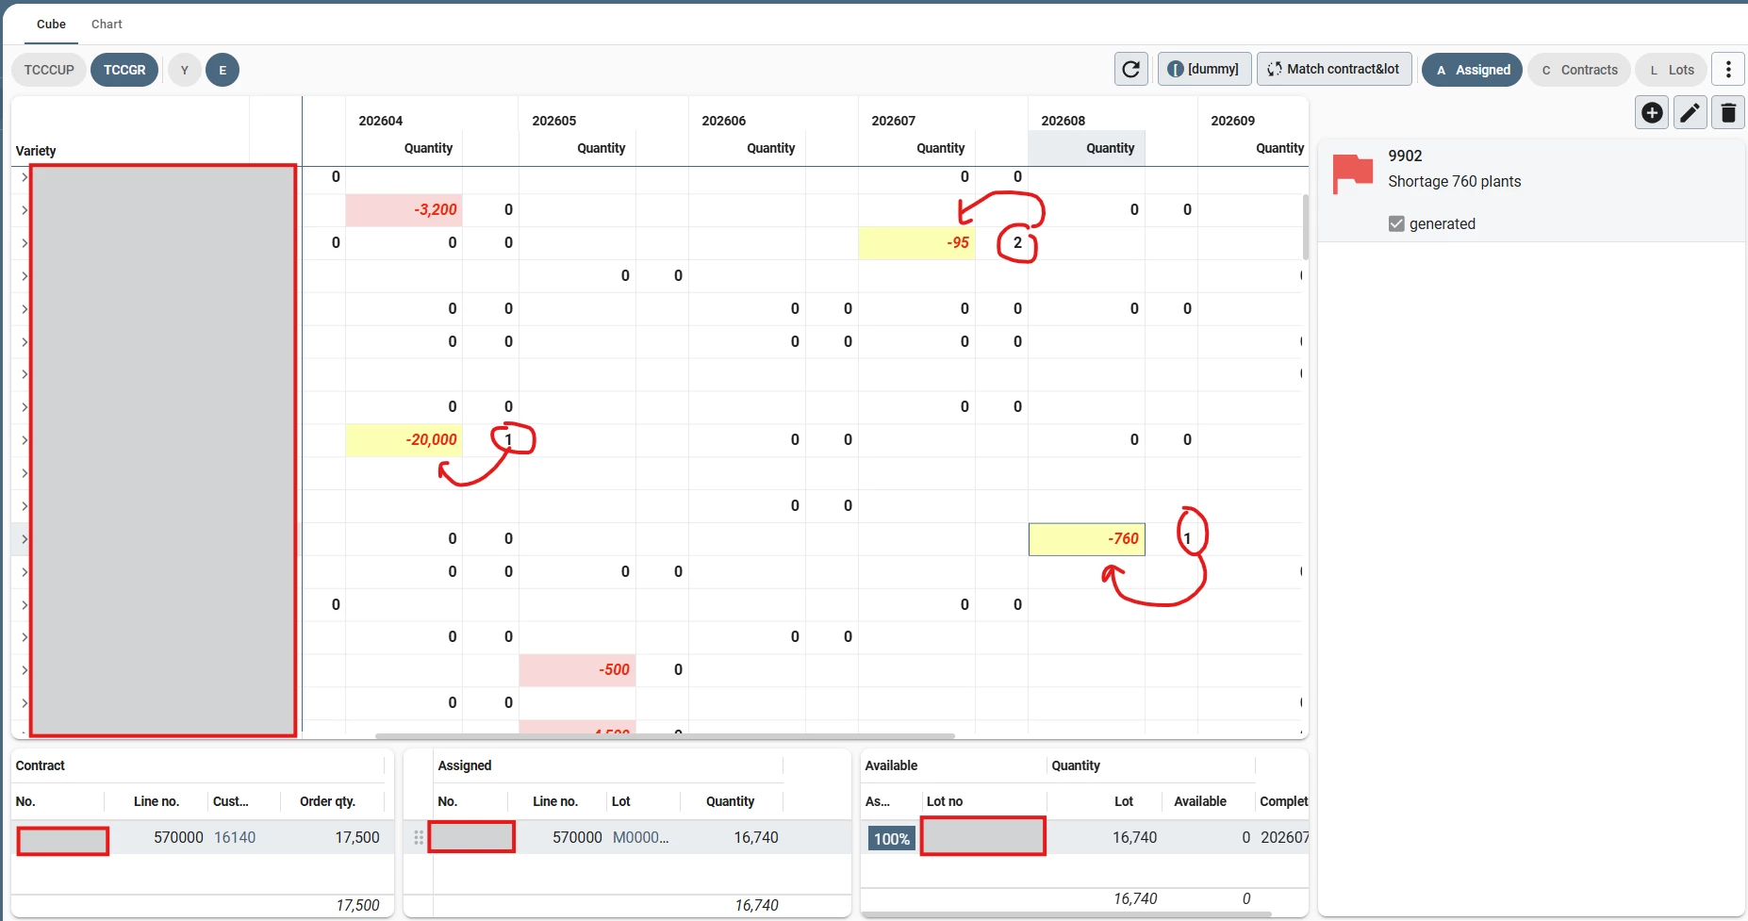Click the Cust... column header
This screenshot has width=1748, height=921.
231,801
